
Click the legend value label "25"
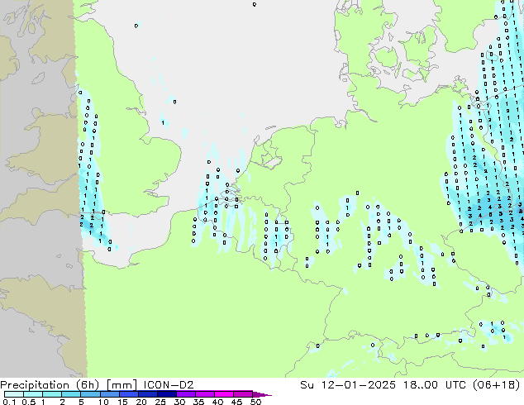(x=160, y=402)
